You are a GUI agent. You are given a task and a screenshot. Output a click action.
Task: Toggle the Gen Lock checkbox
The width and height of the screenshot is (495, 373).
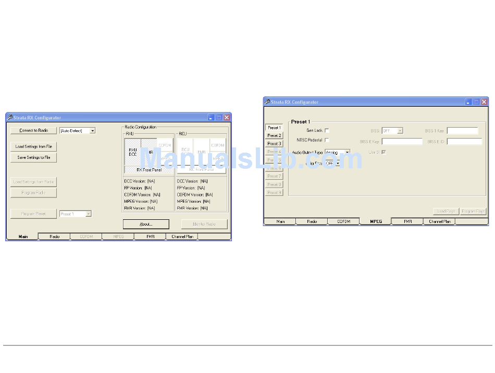(x=327, y=130)
